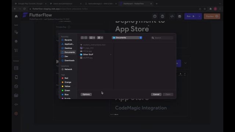Go back in the file dialog
Image resolution: width=235 pixels, height=132 pixels.
click(x=82, y=38)
